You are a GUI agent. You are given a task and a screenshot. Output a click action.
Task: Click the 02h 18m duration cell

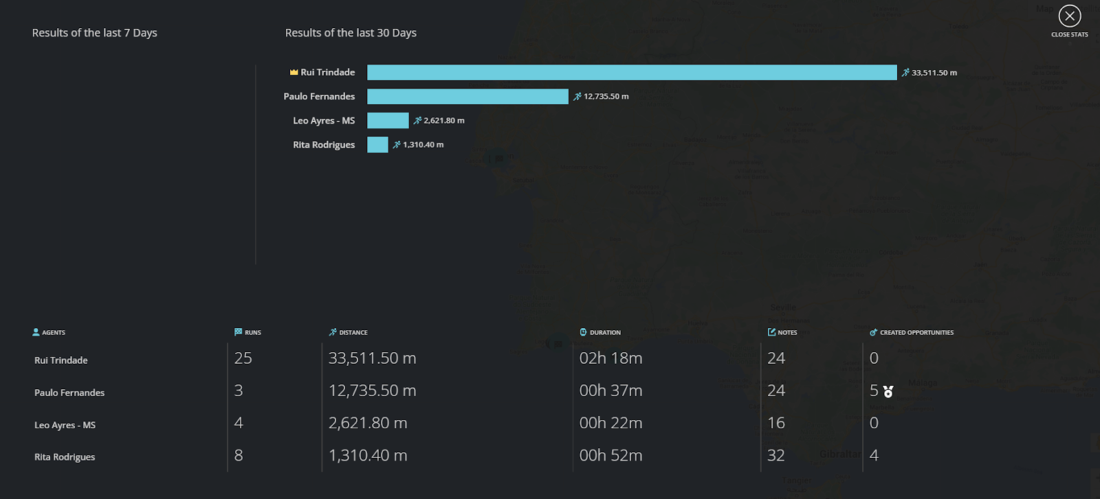click(x=611, y=358)
